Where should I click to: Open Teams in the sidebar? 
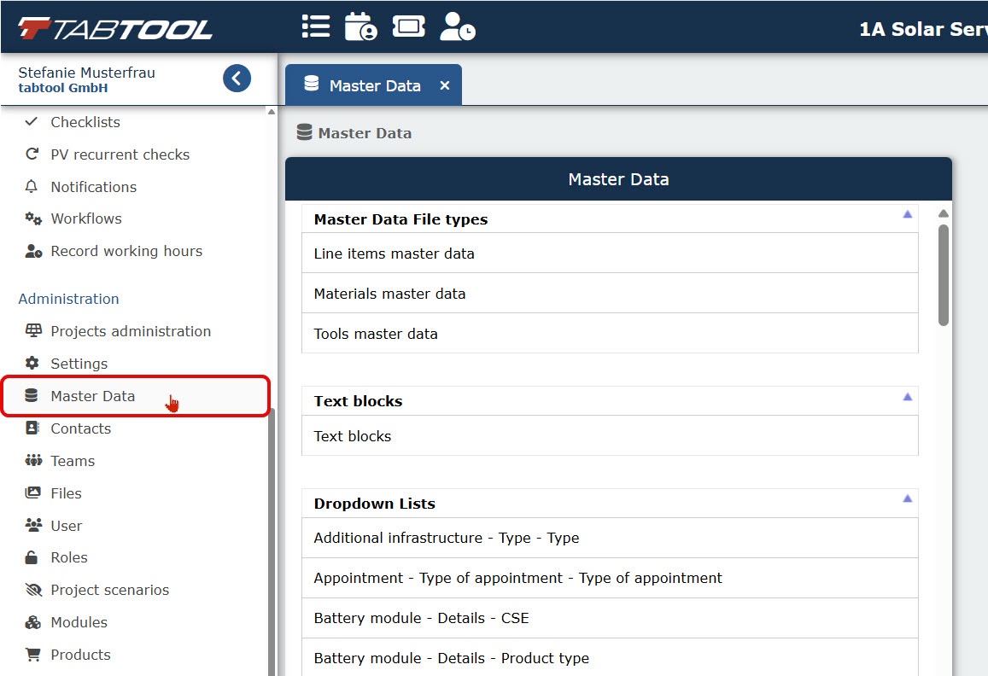click(x=73, y=461)
